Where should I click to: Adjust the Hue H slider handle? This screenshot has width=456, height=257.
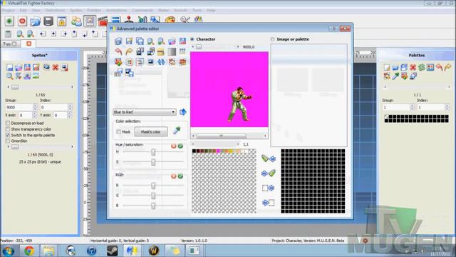[x=153, y=152]
